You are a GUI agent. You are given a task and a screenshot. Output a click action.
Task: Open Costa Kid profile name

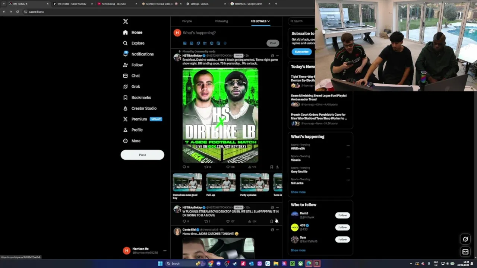click(x=189, y=230)
